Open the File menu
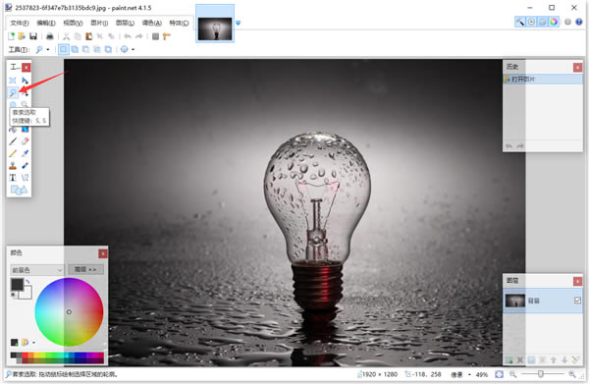Screen dimensions: 589x384 (x=20, y=23)
